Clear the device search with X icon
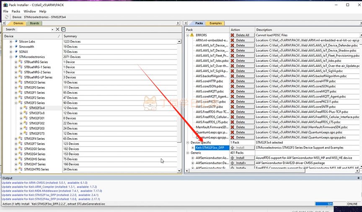The width and height of the screenshot is (362, 212). 57,29
